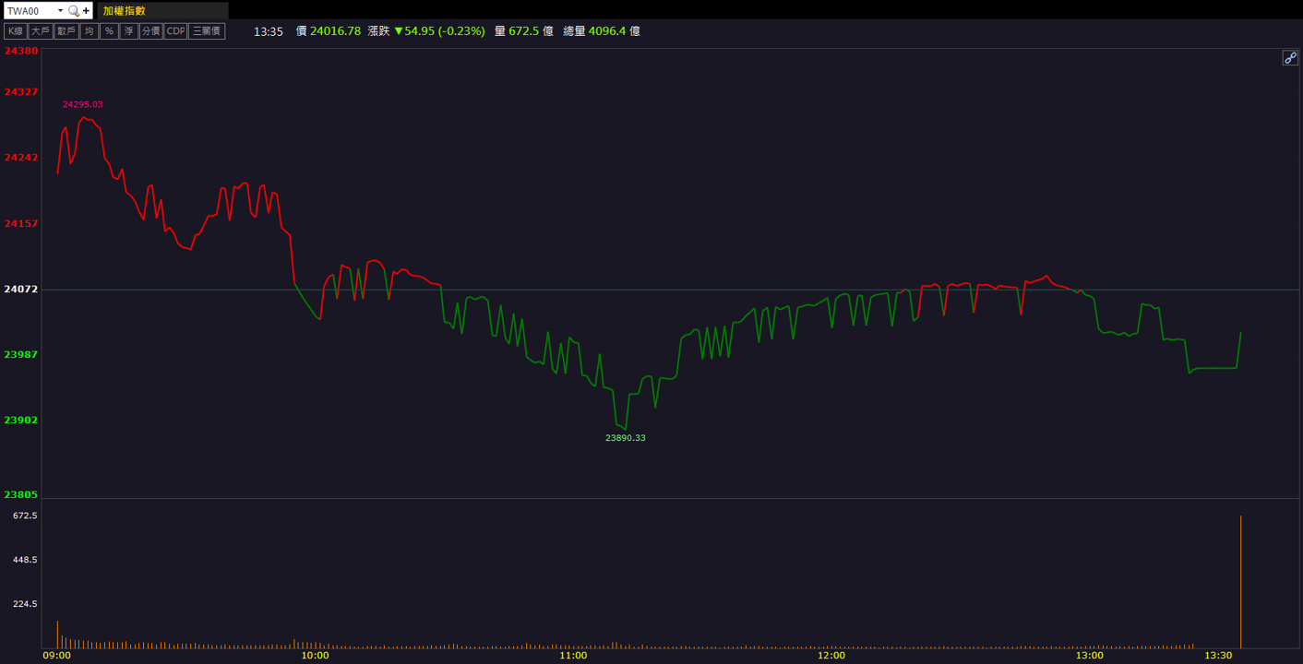Click the low label 23890.33 on chart

coord(626,438)
